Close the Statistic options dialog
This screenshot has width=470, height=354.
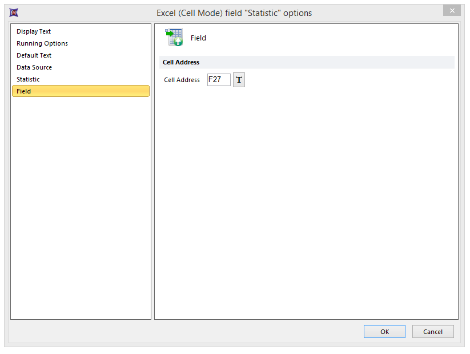point(452,11)
